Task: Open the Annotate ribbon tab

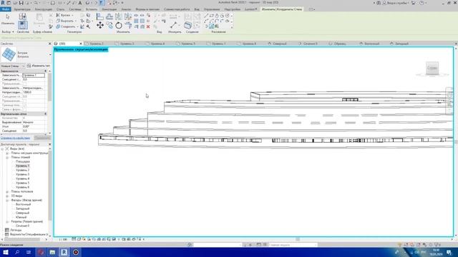Action: tap(109, 9)
